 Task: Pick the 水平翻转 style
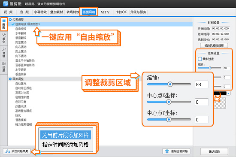pos(21,33)
